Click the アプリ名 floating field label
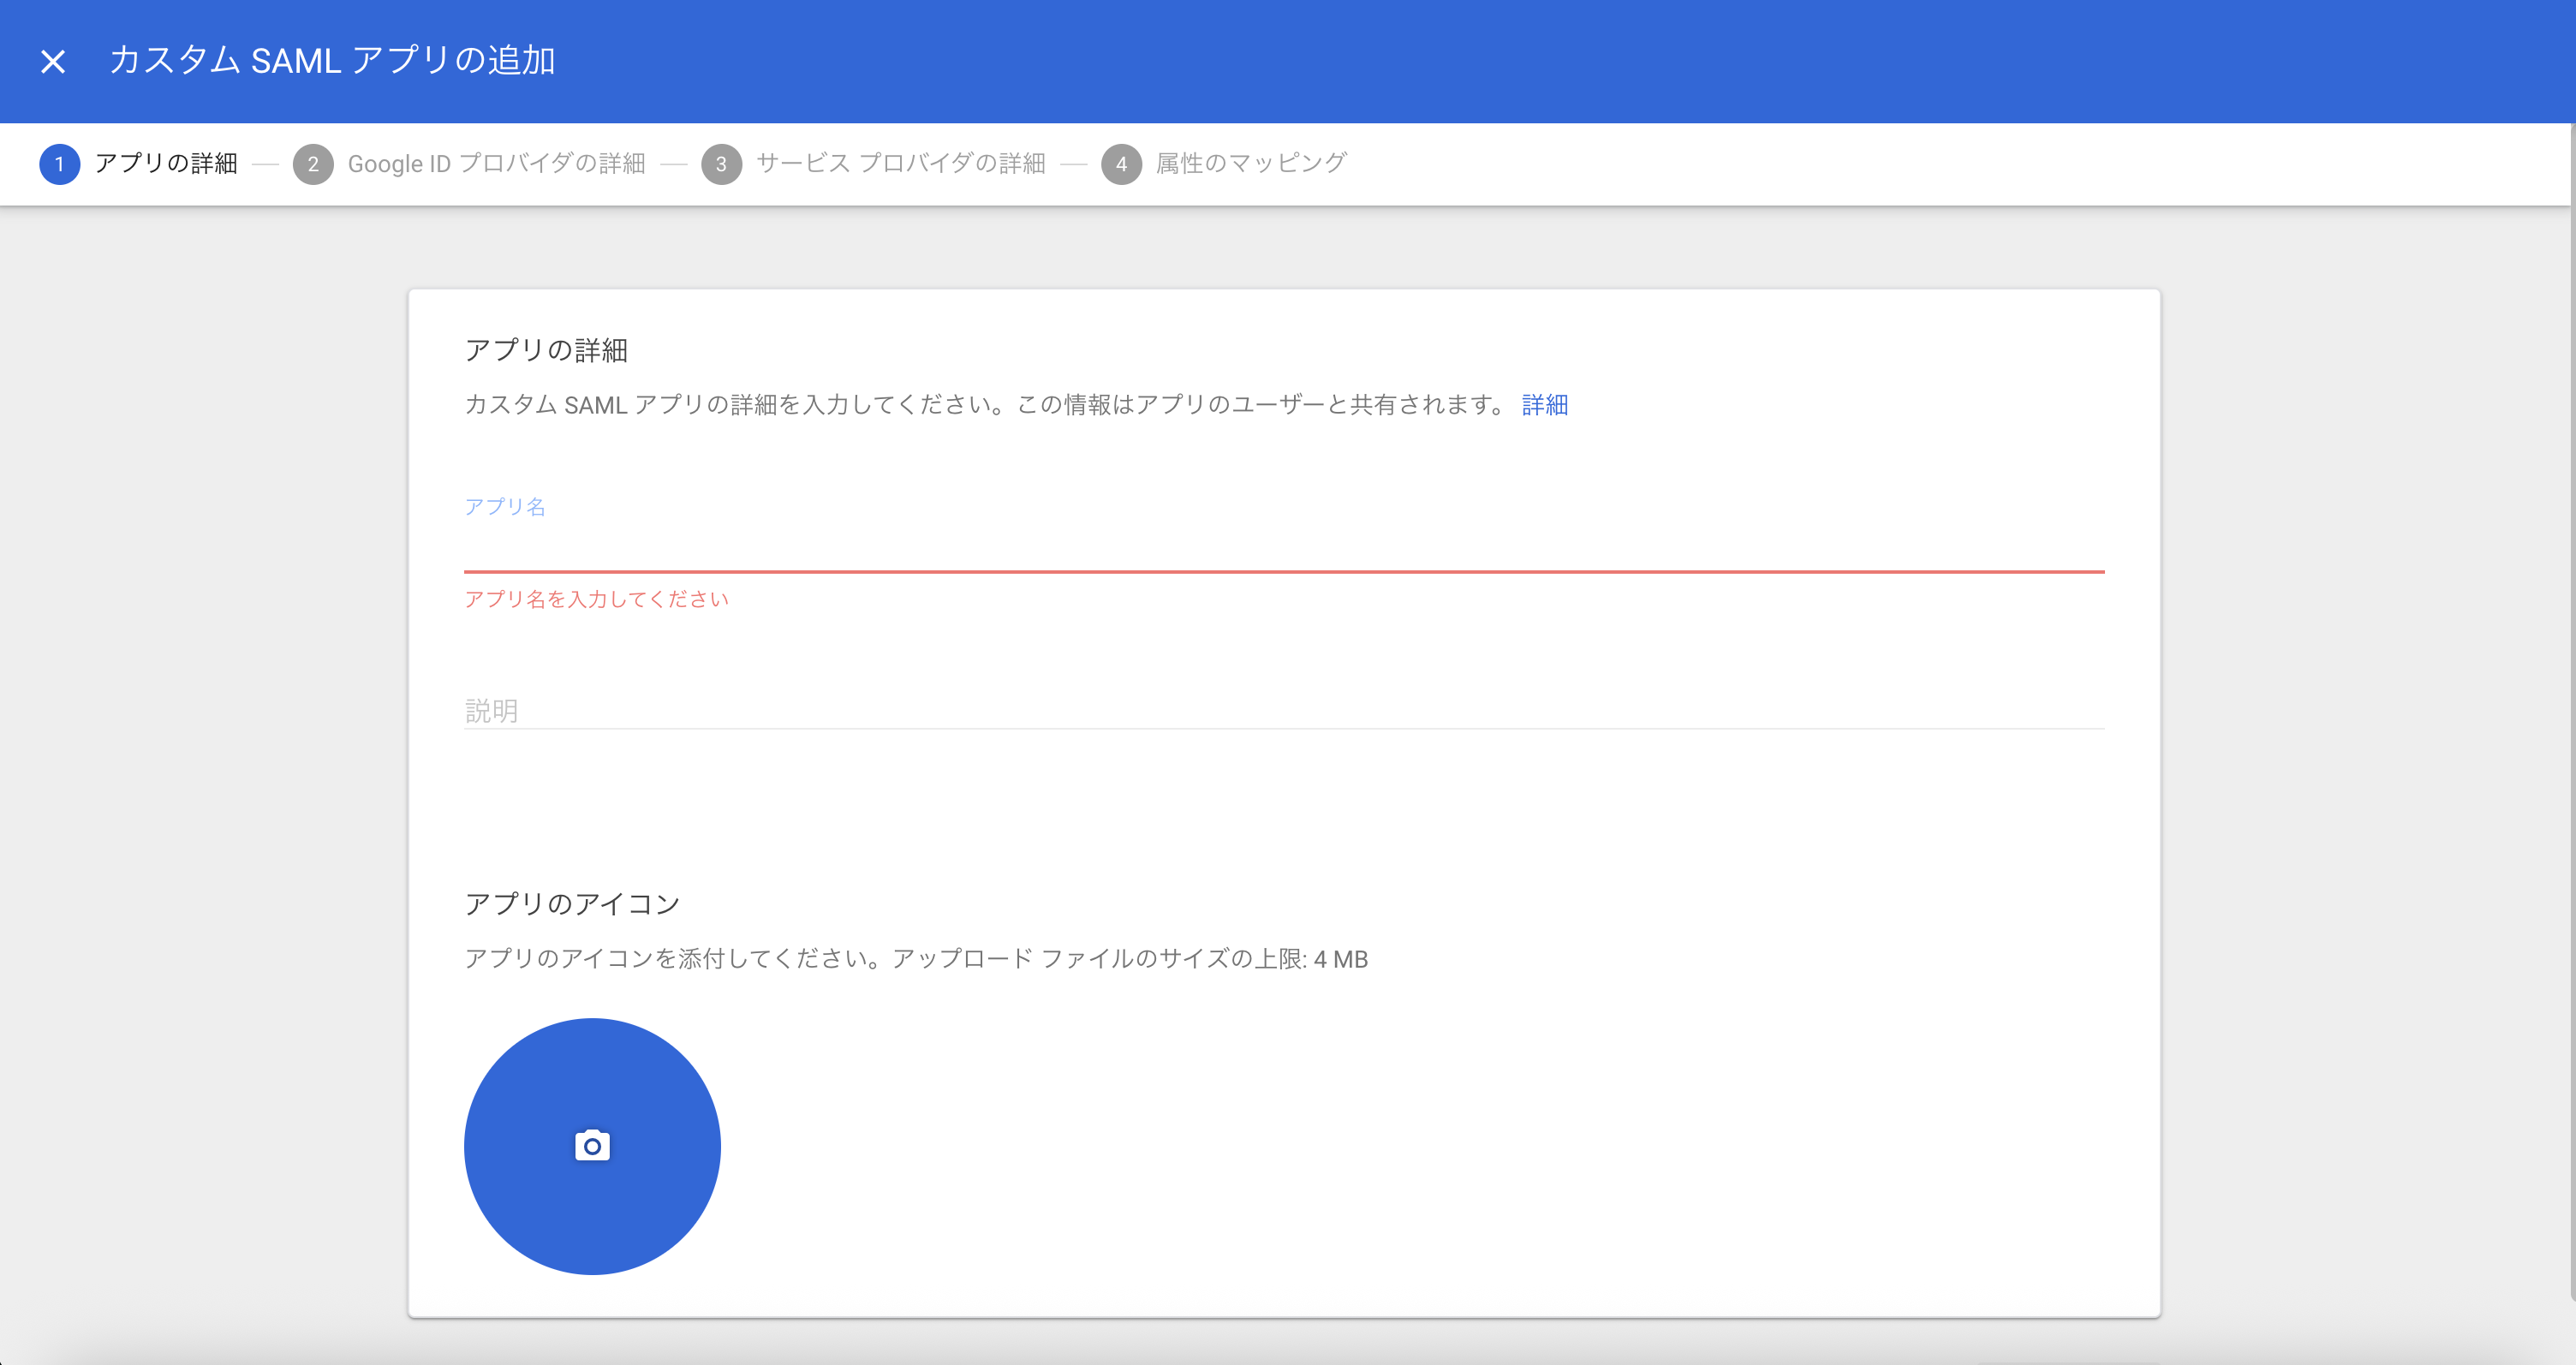Image resolution: width=2576 pixels, height=1365 pixels. [505, 507]
